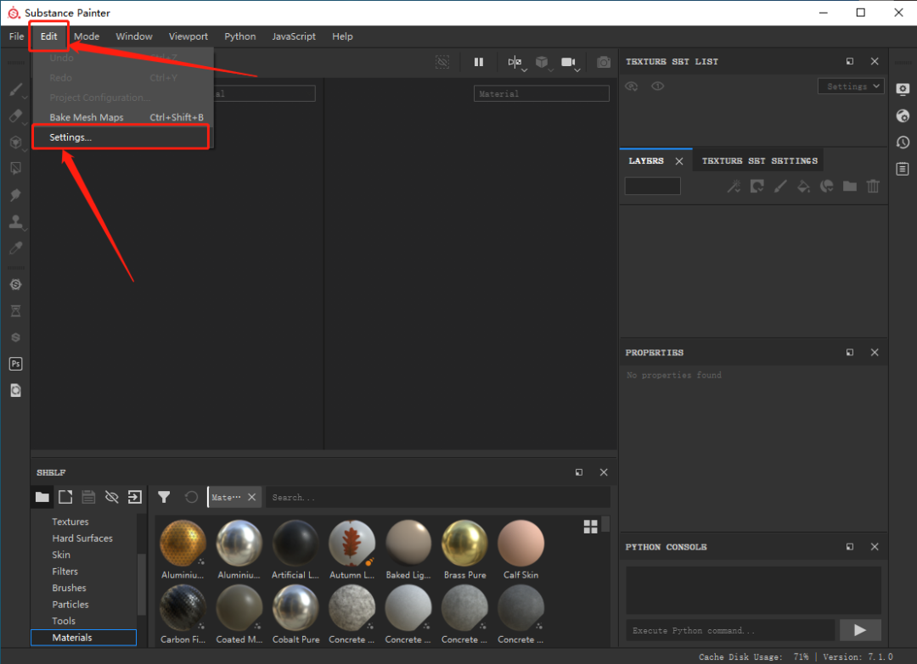Click the shelf save icon
This screenshot has height=664, width=917.
pyautogui.click(x=88, y=497)
